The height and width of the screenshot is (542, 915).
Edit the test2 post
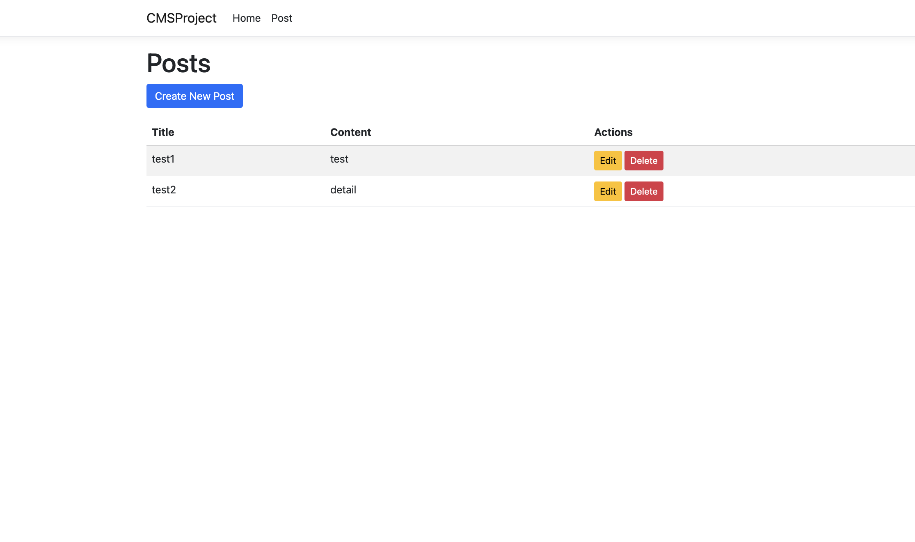(x=608, y=191)
